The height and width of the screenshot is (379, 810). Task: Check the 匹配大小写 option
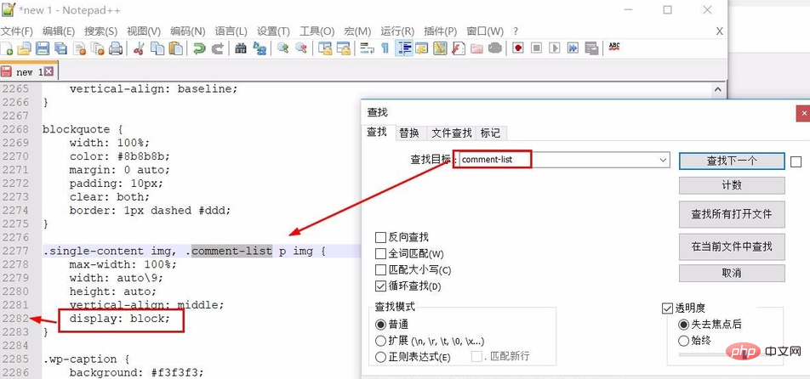pos(381,269)
